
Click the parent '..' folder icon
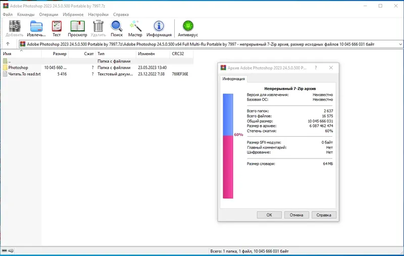coord(5,61)
